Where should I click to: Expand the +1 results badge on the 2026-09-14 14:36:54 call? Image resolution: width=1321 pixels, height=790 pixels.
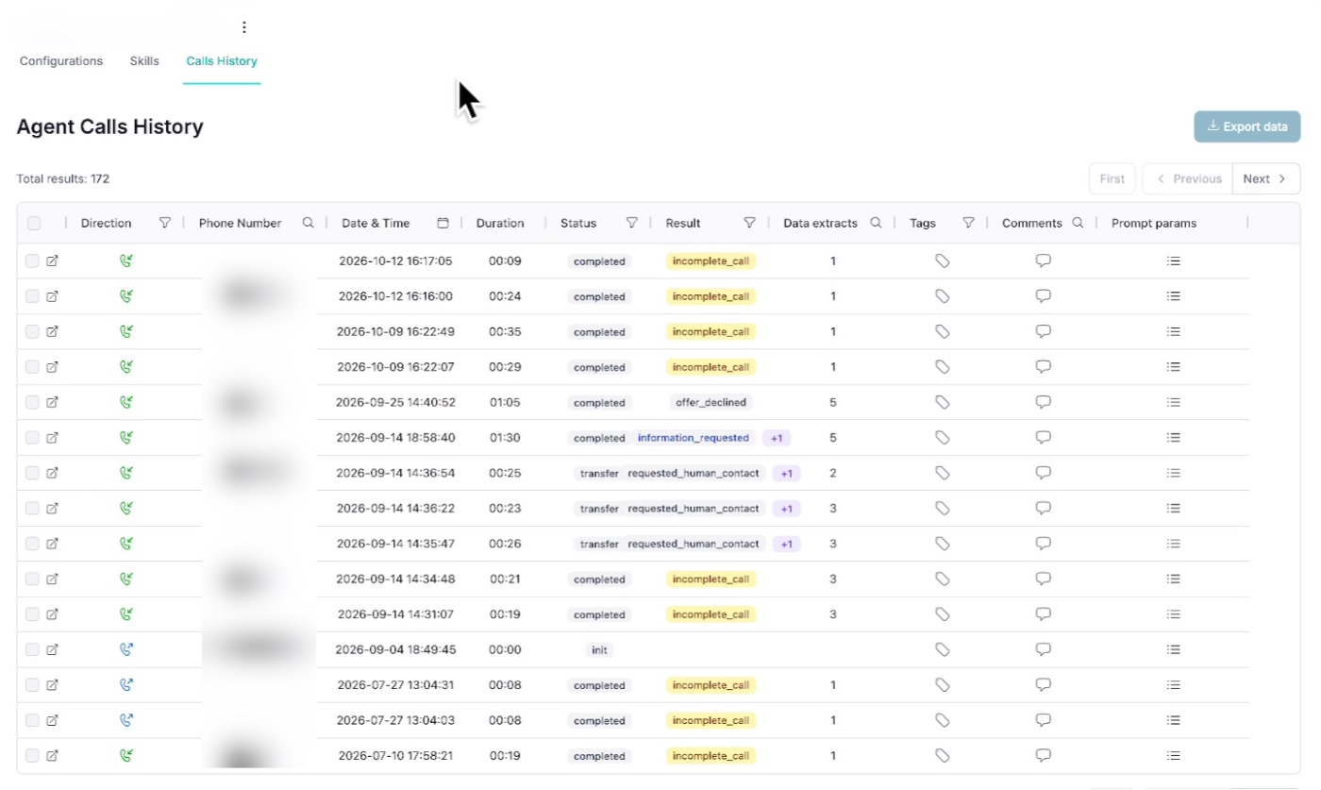[787, 473]
